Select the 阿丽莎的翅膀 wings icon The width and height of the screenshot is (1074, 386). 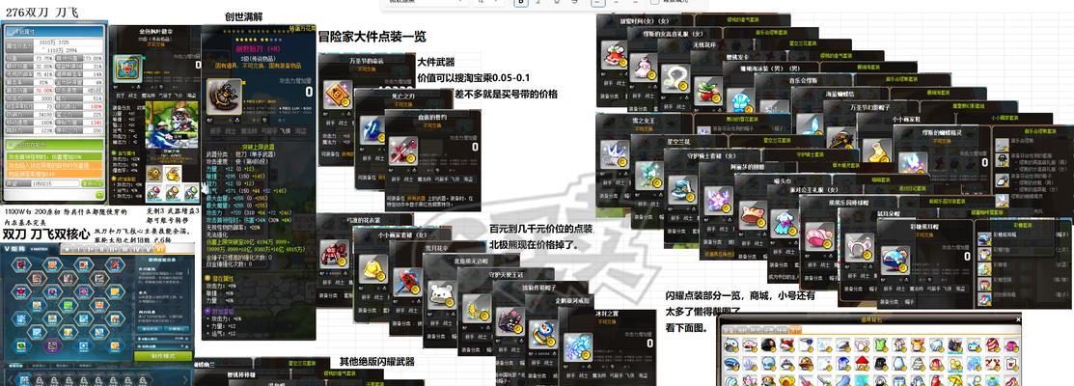719,201
